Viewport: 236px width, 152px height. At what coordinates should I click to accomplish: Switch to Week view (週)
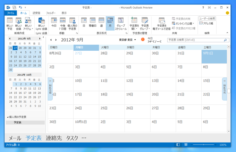(x=101, y=22)
